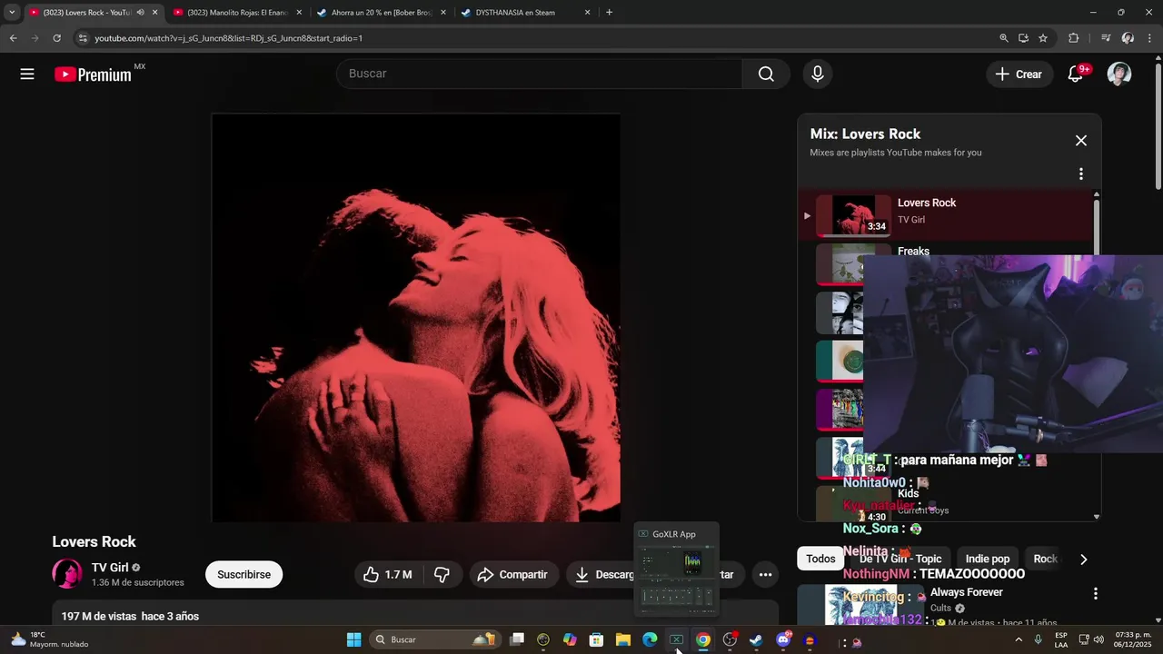The width and height of the screenshot is (1163, 654).
Task: Open the TV Girl channel link
Action: coord(110,568)
